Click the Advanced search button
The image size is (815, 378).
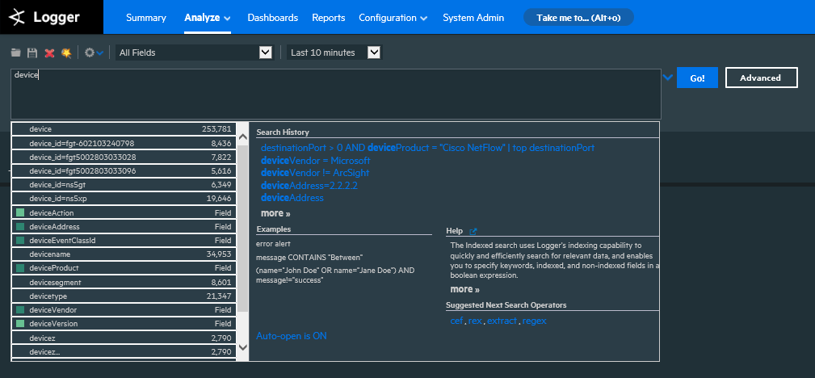click(x=761, y=78)
